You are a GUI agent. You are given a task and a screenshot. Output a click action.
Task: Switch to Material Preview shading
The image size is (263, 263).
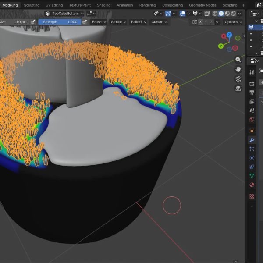click(x=227, y=14)
